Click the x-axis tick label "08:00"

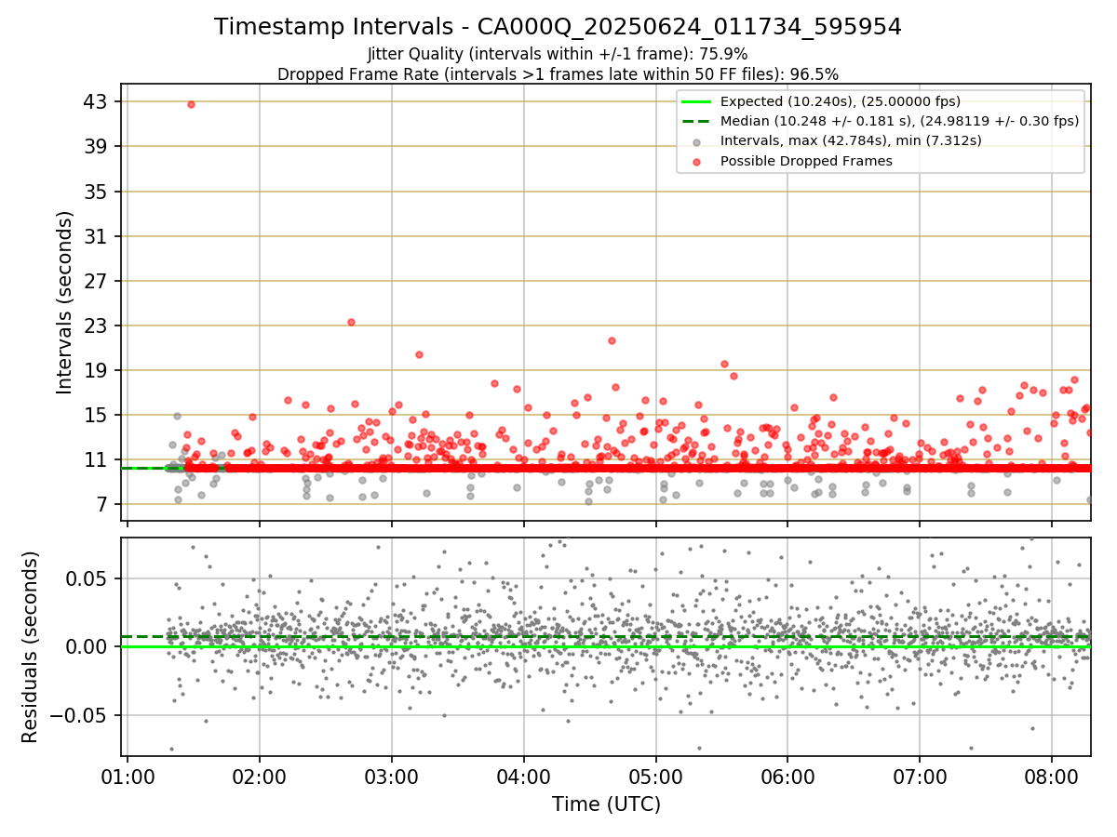click(x=1053, y=777)
